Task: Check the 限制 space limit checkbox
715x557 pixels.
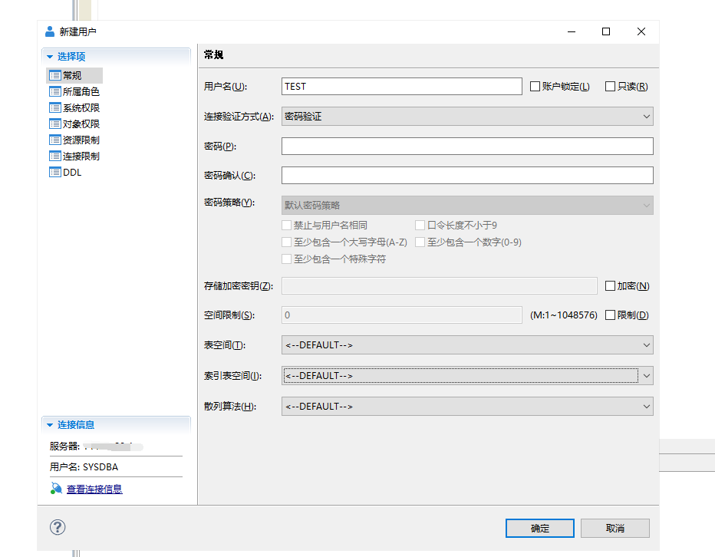Action: [x=611, y=315]
